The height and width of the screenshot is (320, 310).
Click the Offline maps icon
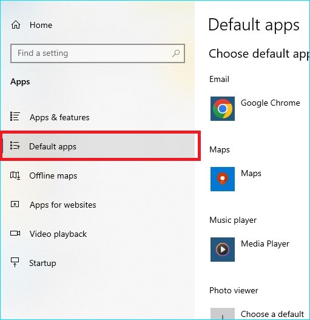15,175
